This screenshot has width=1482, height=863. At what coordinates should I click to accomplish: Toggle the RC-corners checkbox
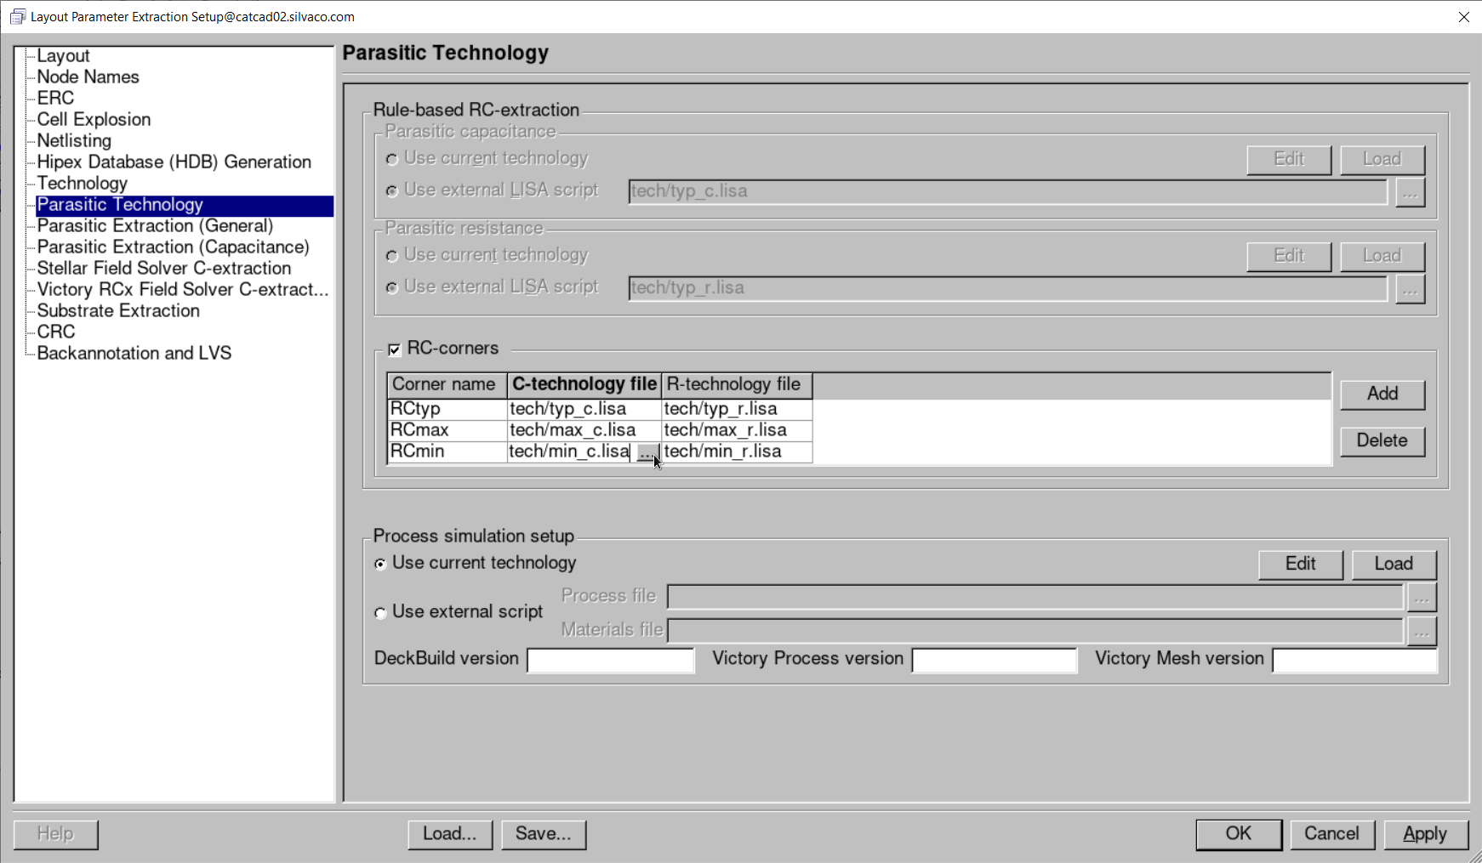point(395,349)
